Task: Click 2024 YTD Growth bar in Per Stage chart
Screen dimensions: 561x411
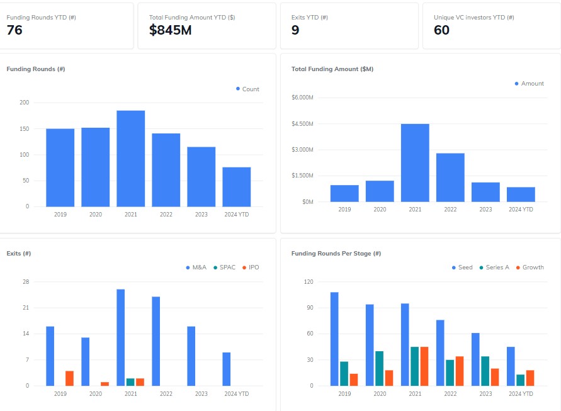Action: point(530,378)
